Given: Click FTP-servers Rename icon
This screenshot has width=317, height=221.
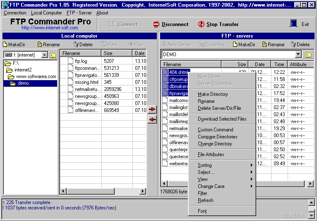Looking at the screenshot, I should coord(264,44).
